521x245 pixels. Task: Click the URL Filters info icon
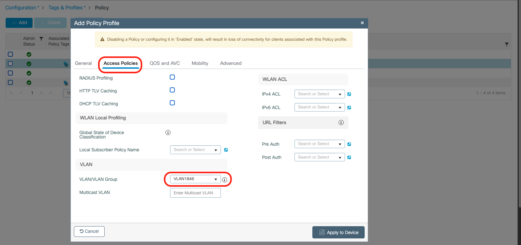tap(341, 122)
